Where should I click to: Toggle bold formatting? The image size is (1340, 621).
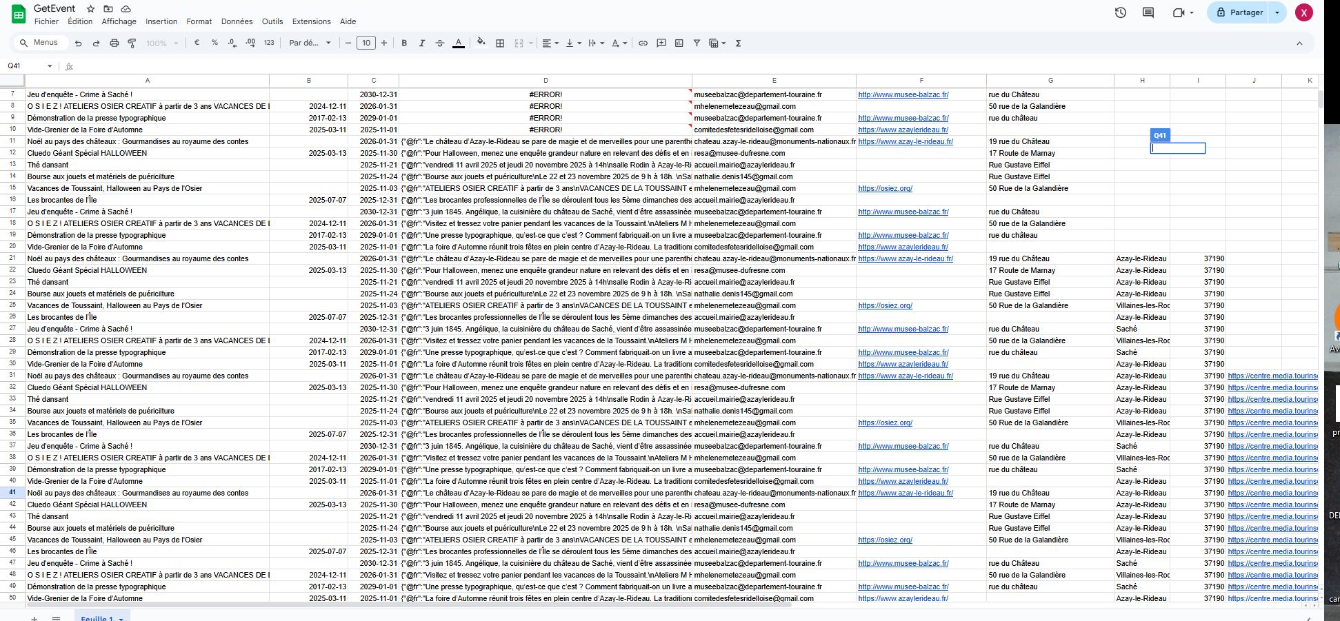coord(404,43)
